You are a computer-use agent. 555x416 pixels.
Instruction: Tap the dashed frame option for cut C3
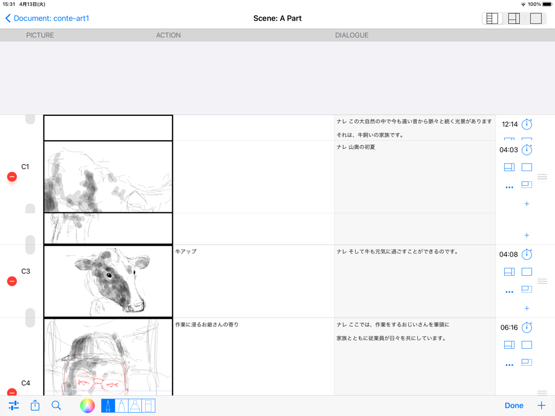(526, 290)
